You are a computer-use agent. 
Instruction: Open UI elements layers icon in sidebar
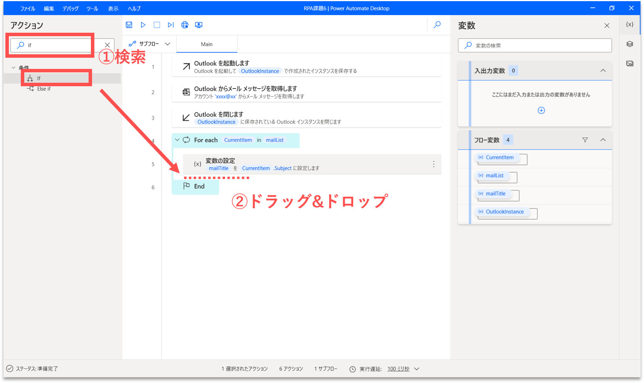(x=630, y=44)
